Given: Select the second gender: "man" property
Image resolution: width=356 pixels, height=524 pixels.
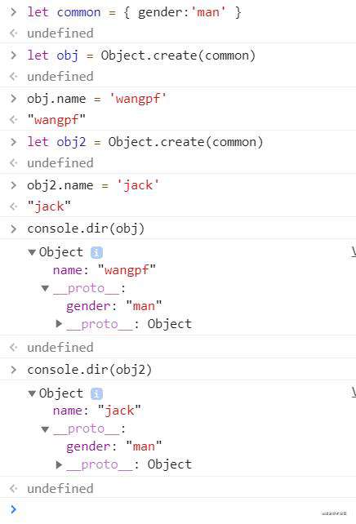Looking at the screenshot, I should point(114,446).
